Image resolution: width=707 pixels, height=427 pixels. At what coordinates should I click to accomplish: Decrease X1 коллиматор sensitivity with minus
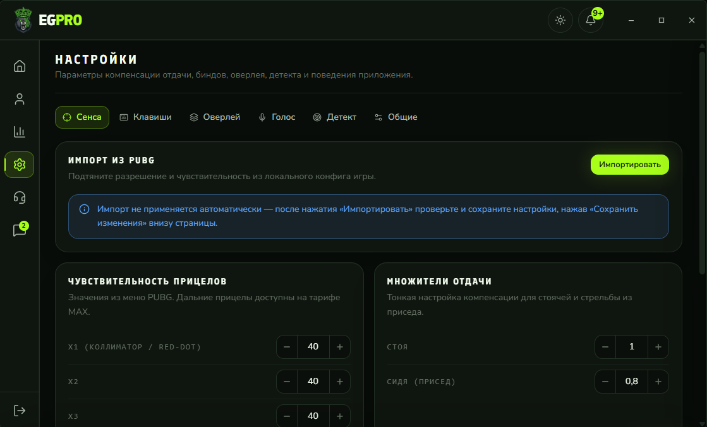pos(287,347)
